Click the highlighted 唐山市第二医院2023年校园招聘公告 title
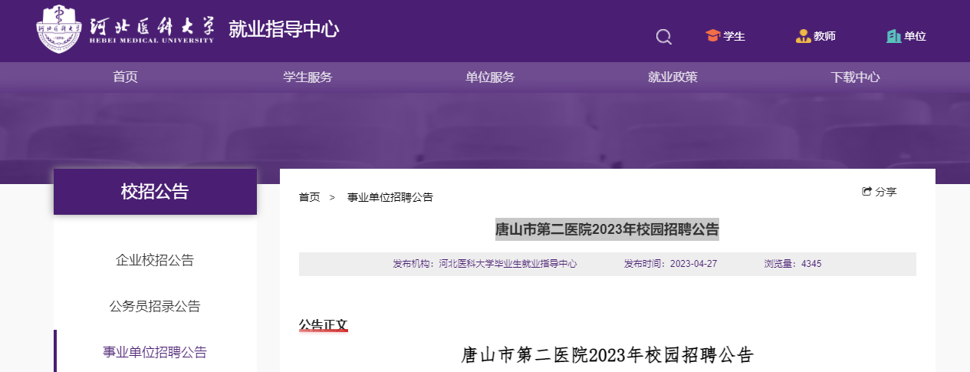 click(607, 229)
